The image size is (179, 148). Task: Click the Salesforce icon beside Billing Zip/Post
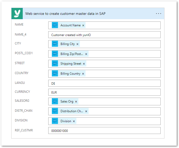click(x=55, y=54)
